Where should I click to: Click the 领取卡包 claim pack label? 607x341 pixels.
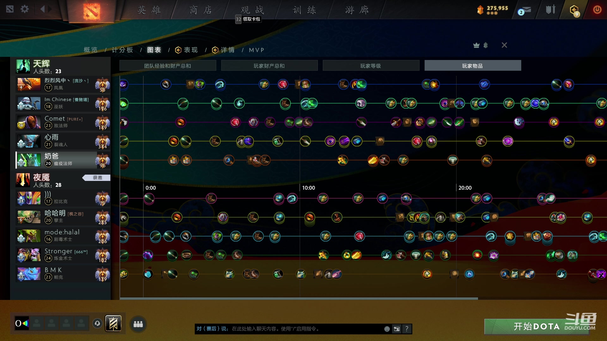[x=251, y=19]
